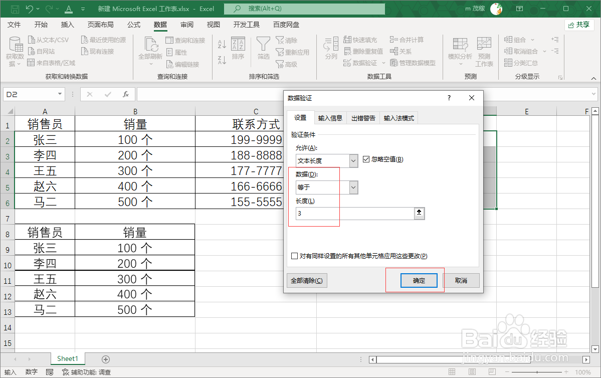Click the Sort Ascending icon
This screenshot has height=378, width=601.
(222, 45)
